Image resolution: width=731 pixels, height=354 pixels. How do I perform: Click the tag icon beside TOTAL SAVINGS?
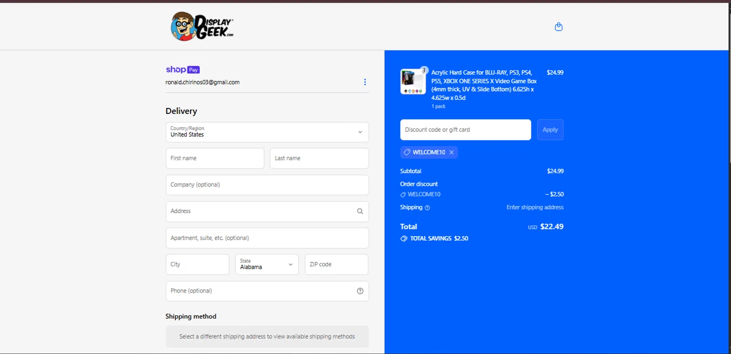point(404,239)
